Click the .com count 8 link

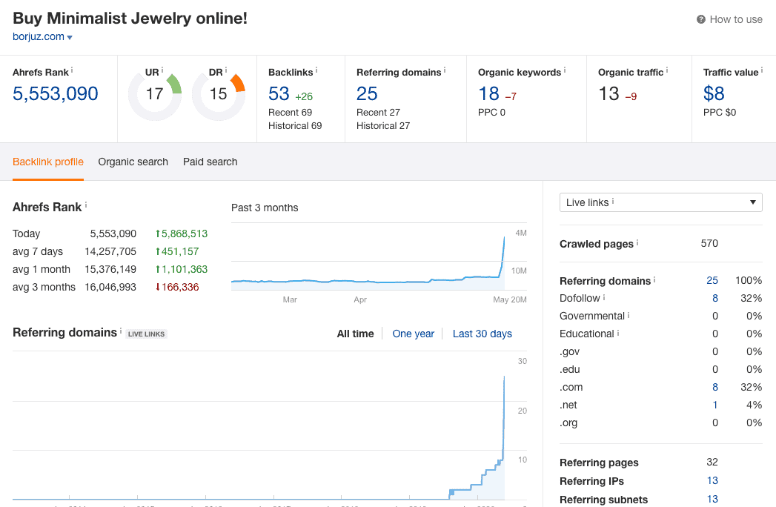tap(715, 387)
